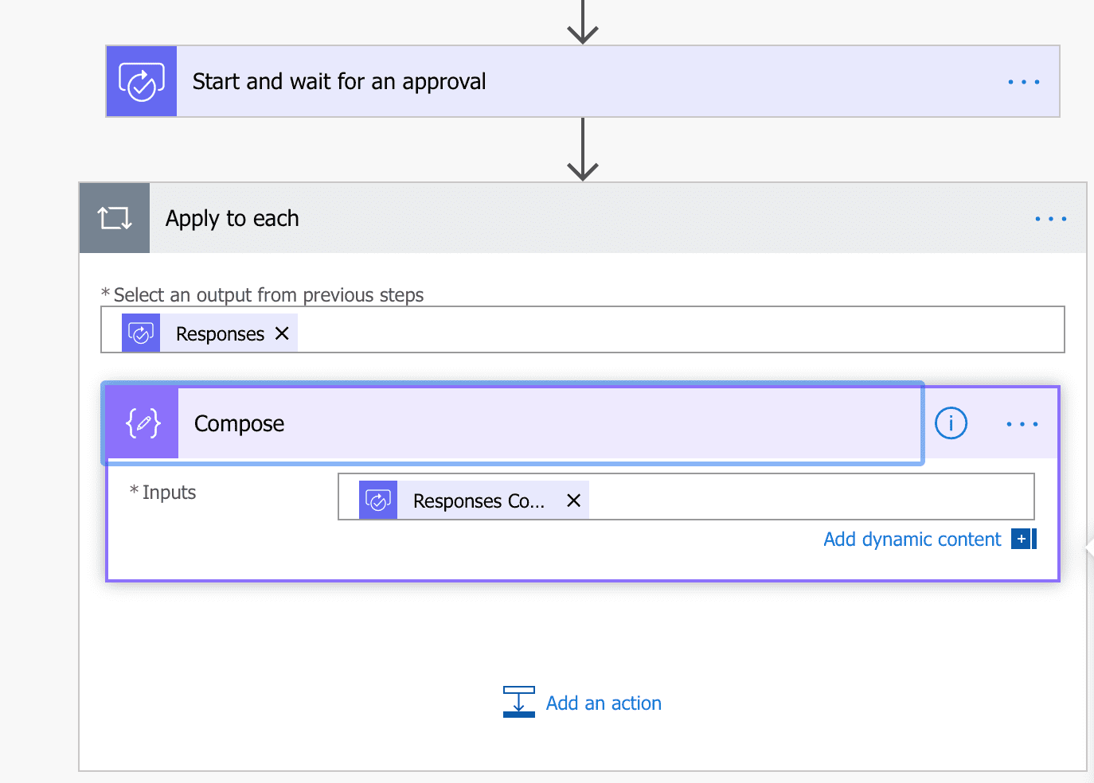Collapse the Compose action by clicking its header
Viewport: 1094px width, 783px height.
click(x=510, y=423)
